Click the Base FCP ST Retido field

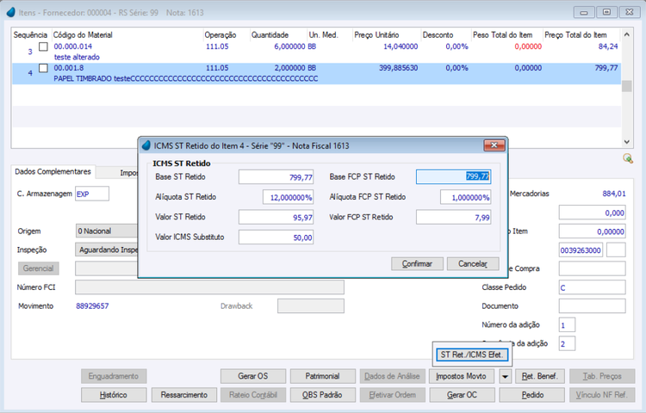(x=454, y=177)
